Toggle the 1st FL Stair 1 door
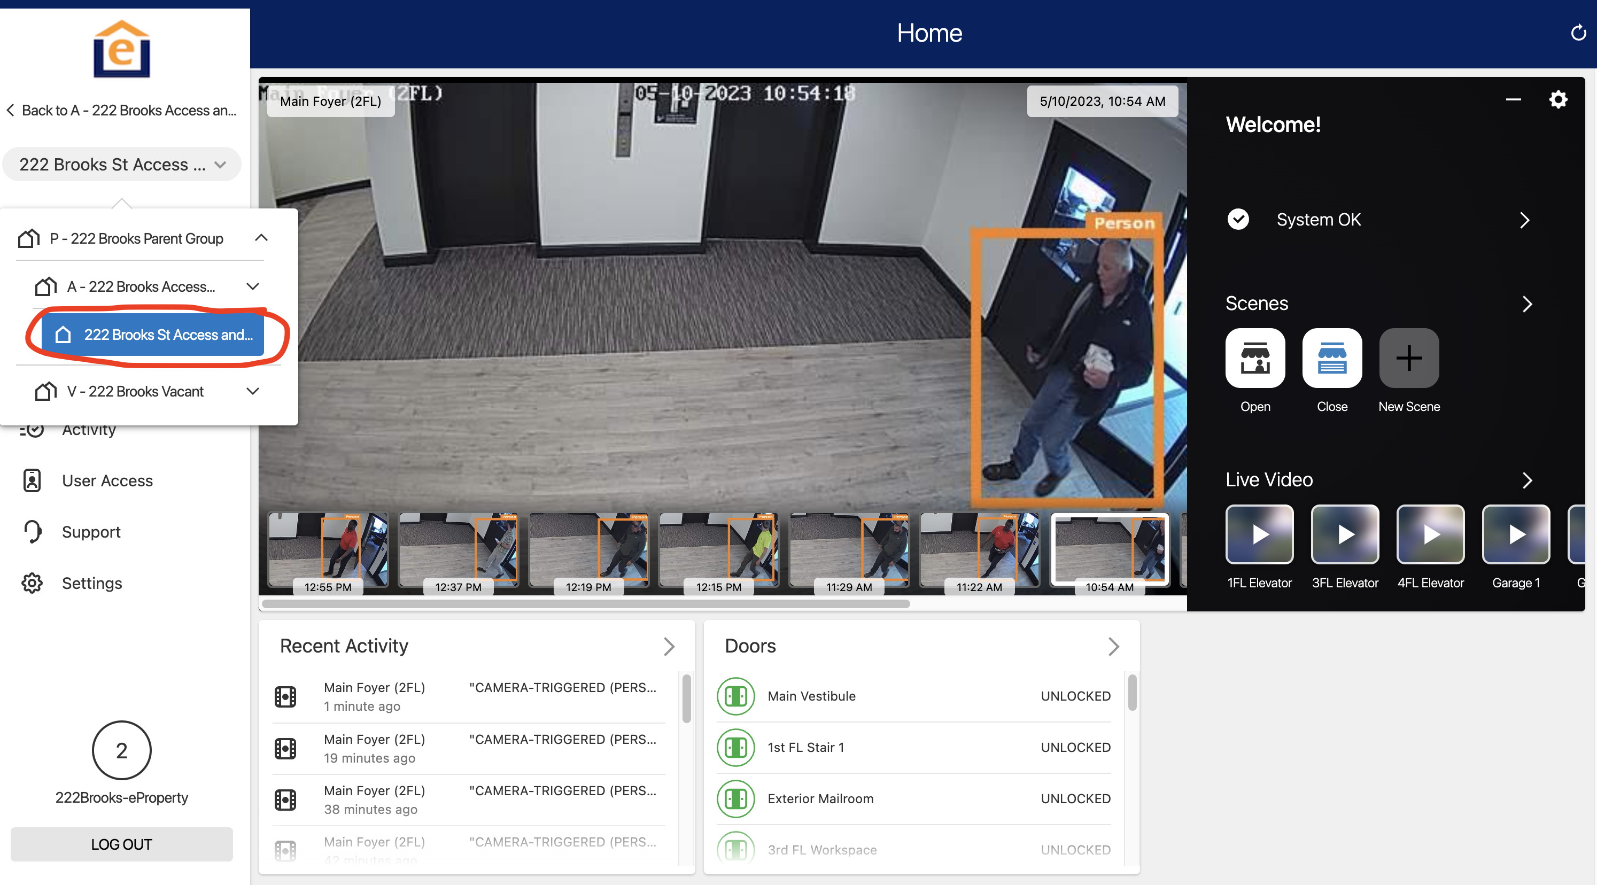 point(735,748)
